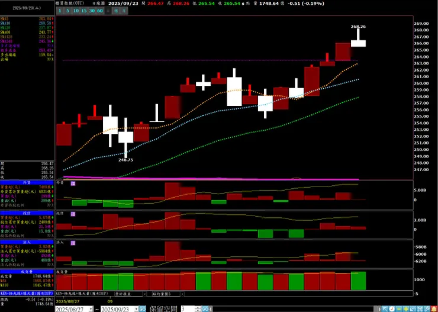Click the SMA240 legend entry

27,41
